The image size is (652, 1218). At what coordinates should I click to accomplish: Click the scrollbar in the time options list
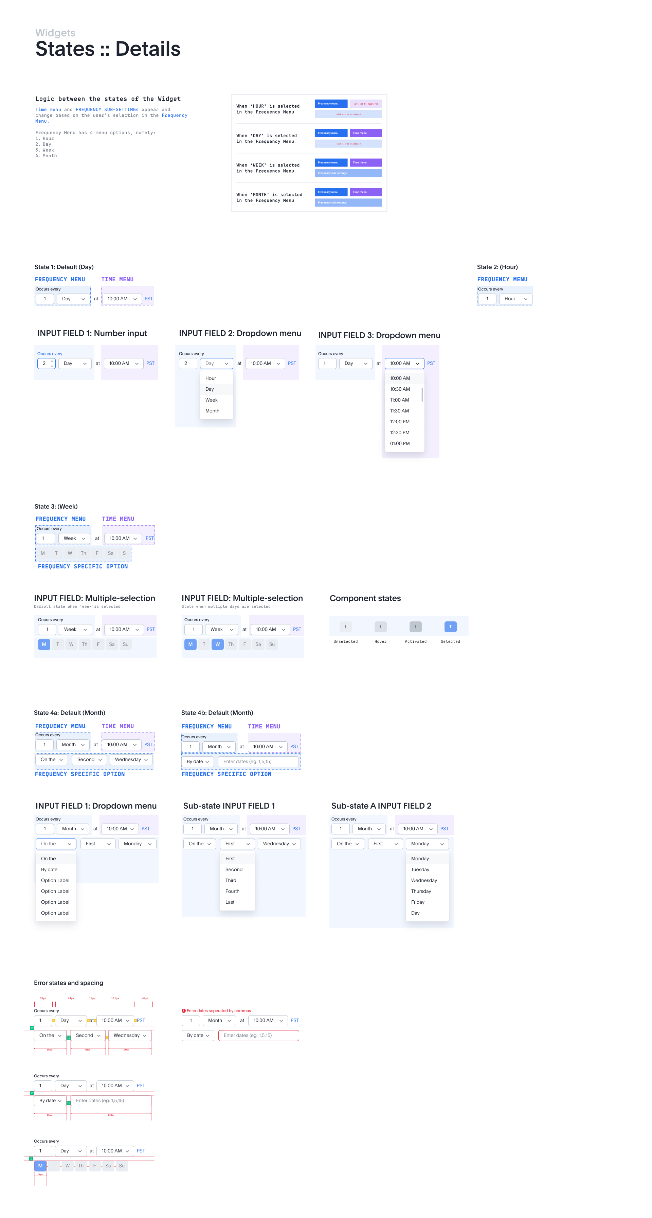[x=422, y=394]
